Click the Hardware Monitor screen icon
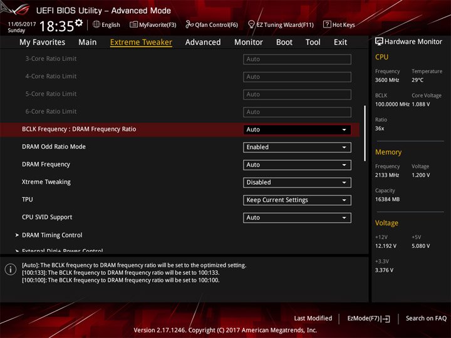Screen dimensions: 451x338 coord(379,42)
